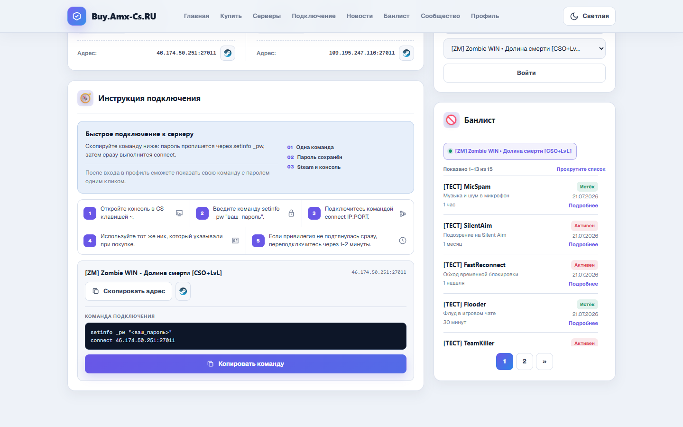Click the [TECT] FastReconnect ban entry name
Image resolution: width=683 pixels, height=427 pixels.
pos(474,265)
